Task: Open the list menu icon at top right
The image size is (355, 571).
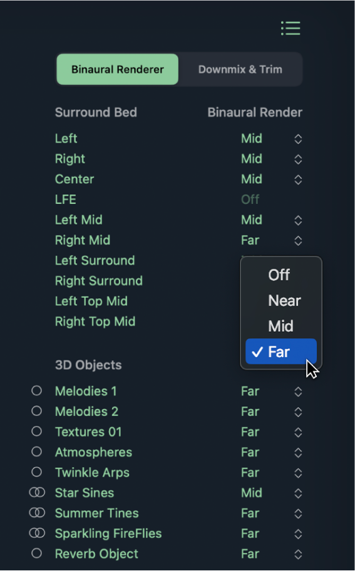Action: click(x=291, y=28)
